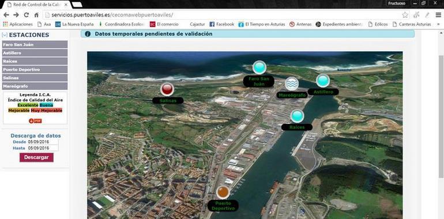Image resolution: width=444 pixels, height=219 pixels.
Task: Open the Chrome hamburger menu
Action: coord(438,15)
